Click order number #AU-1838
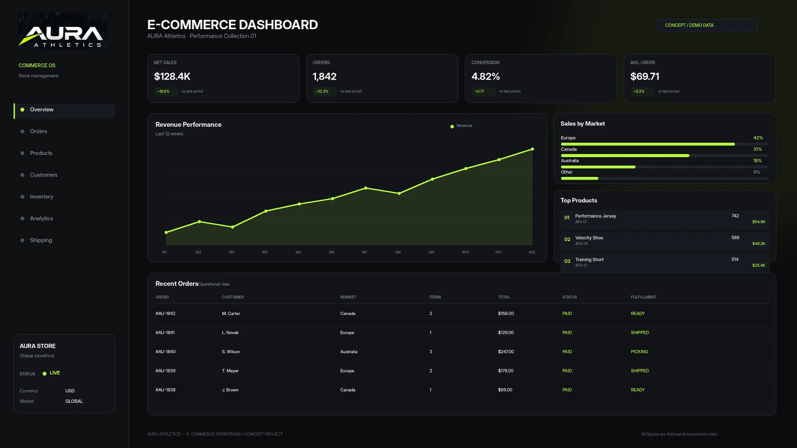Viewport: 797px width, 448px height. tap(165, 390)
